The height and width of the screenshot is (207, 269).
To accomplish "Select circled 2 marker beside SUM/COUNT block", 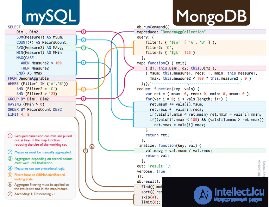I will [x=83, y=40].
